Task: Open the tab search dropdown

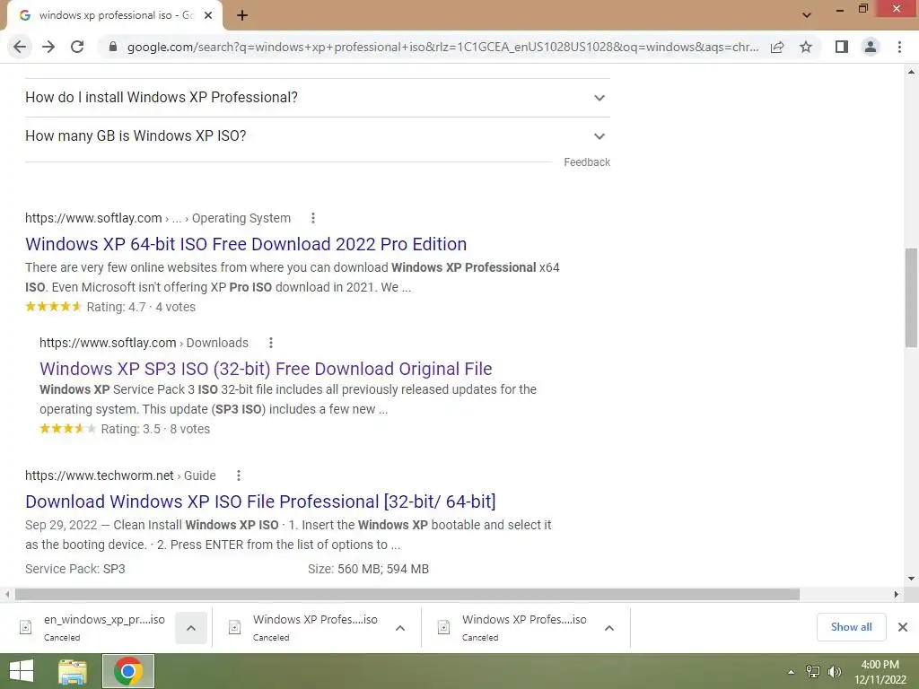Action: pos(807,15)
